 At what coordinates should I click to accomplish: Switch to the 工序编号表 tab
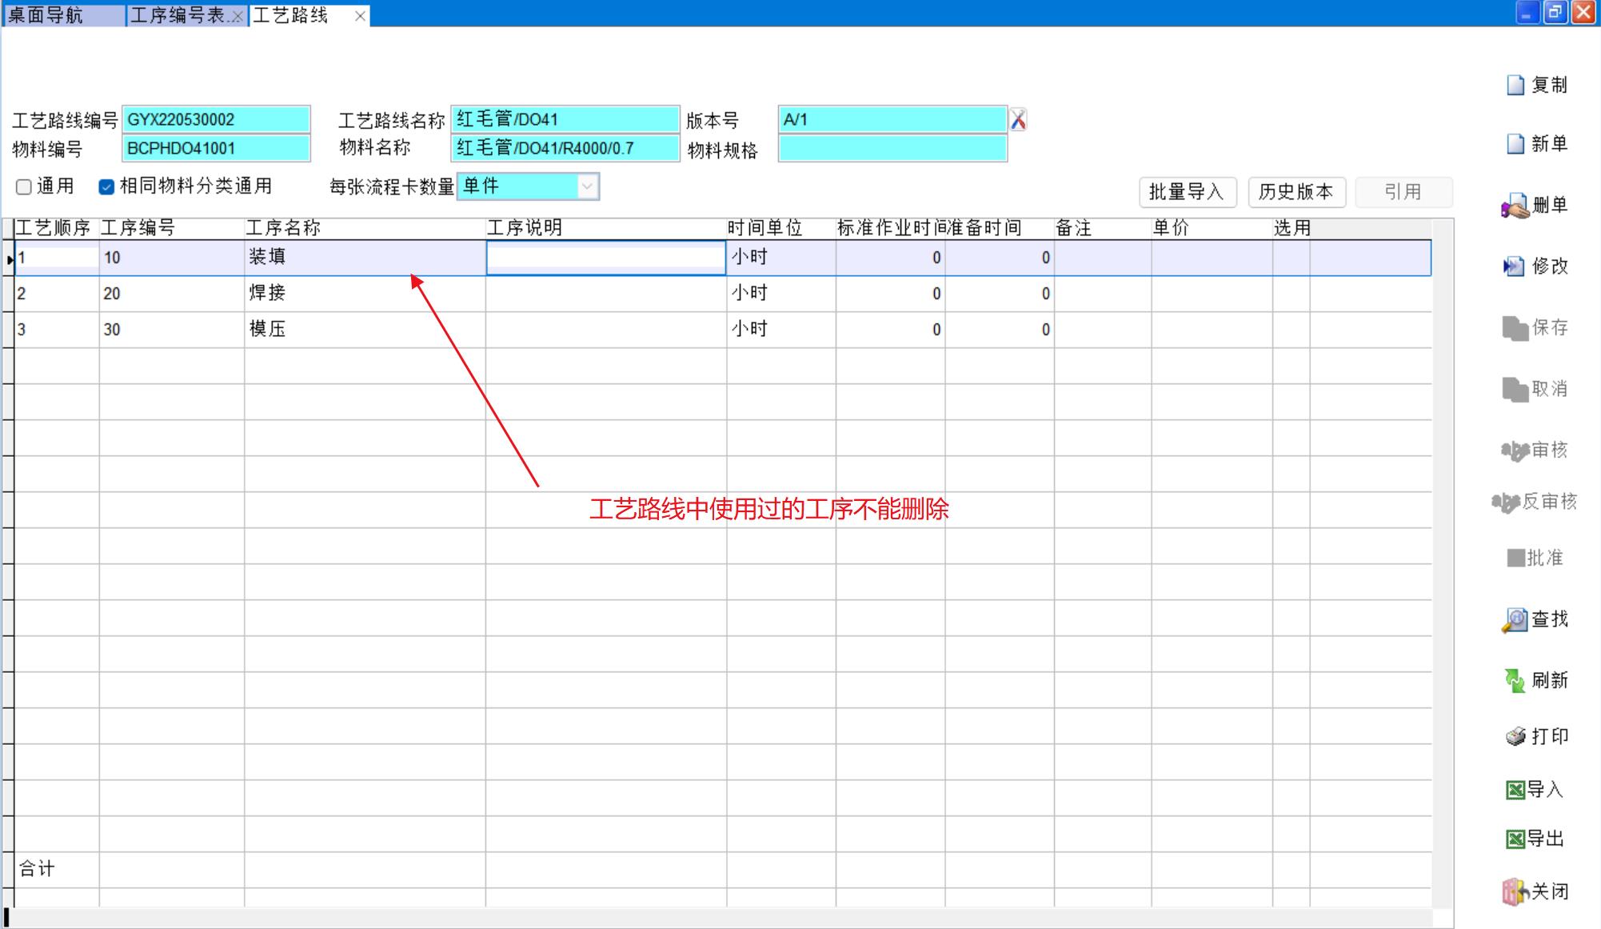click(x=178, y=15)
